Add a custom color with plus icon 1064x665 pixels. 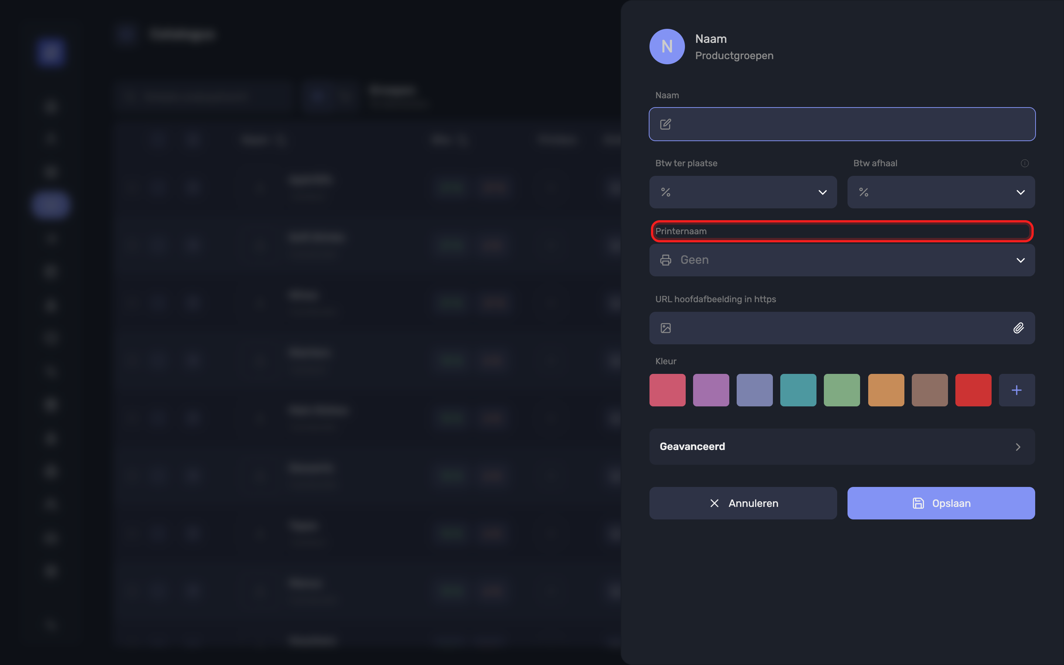tap(1016, 390)
